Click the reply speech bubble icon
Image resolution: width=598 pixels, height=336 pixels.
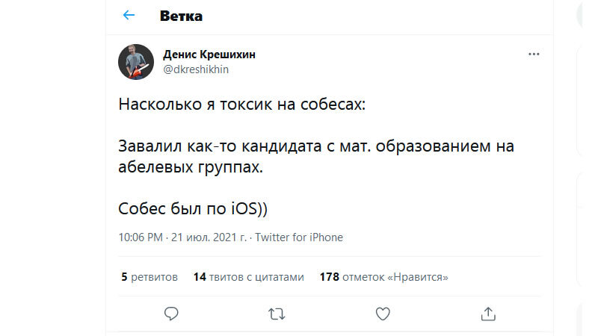(x=170, y=314)
